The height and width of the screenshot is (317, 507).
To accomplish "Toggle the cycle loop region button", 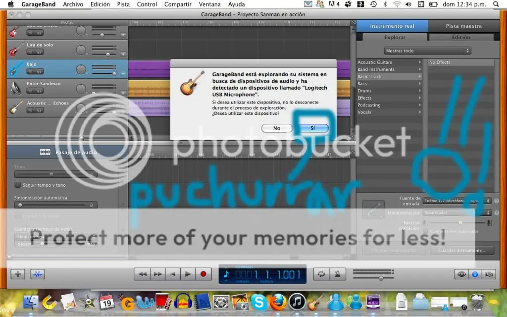I will (x=321, y=274).
